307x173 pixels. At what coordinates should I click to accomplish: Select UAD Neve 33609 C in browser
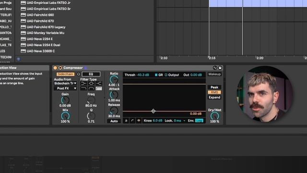[41, 51]
